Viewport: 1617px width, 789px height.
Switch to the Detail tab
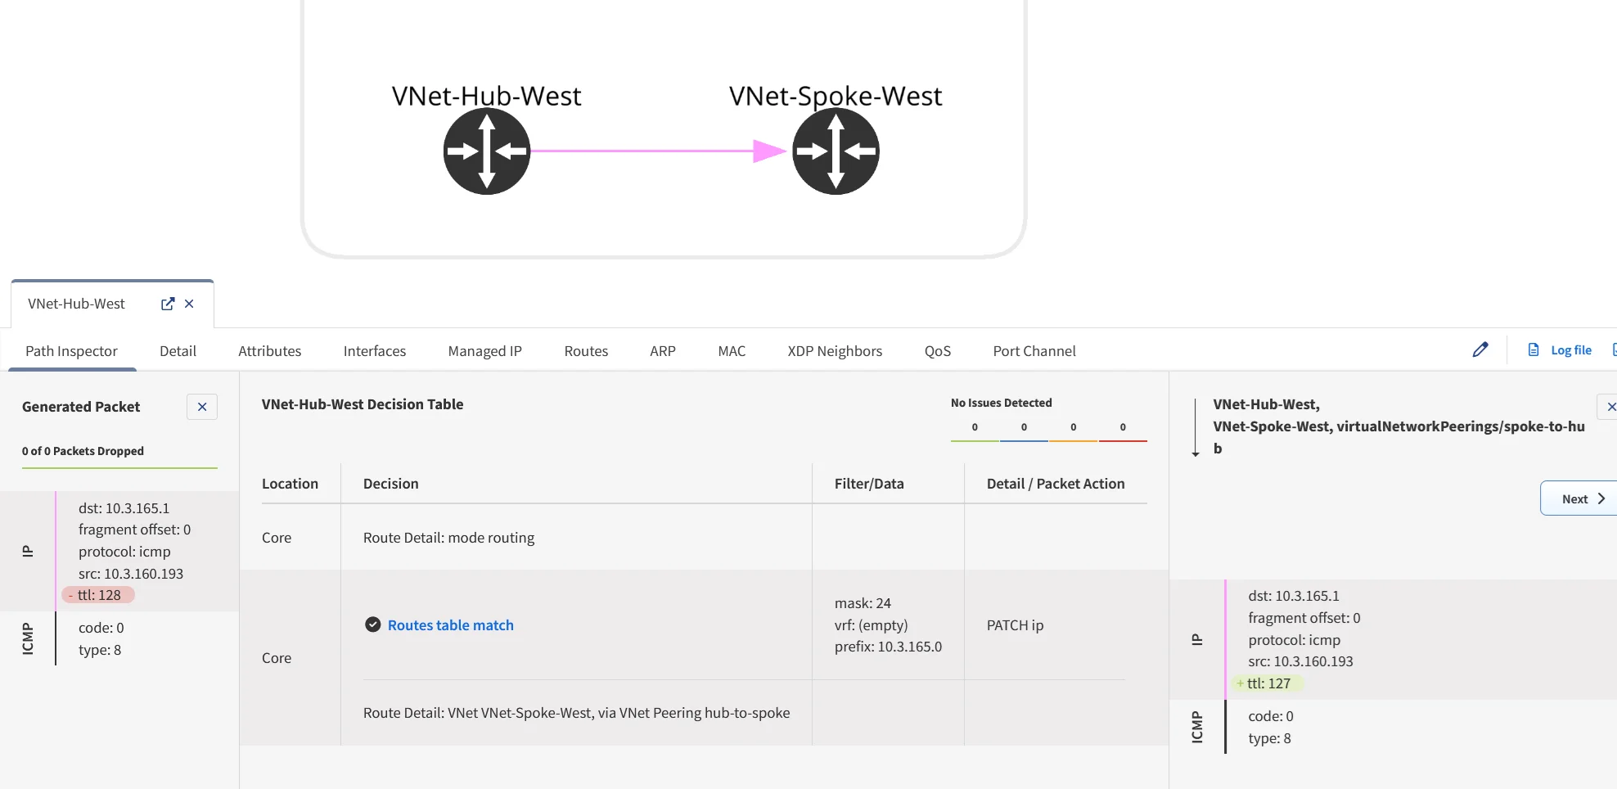(x=178, y=351)
